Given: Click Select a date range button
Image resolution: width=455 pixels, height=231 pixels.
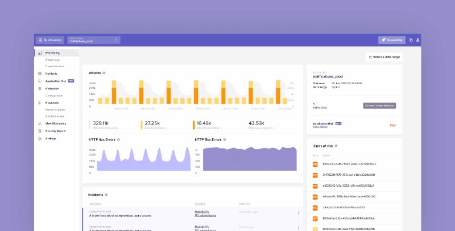Looking at the screenshot, I should [384, 57].
